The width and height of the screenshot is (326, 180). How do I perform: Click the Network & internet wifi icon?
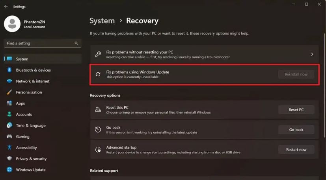pyautogui.click(x=9, y=81)
